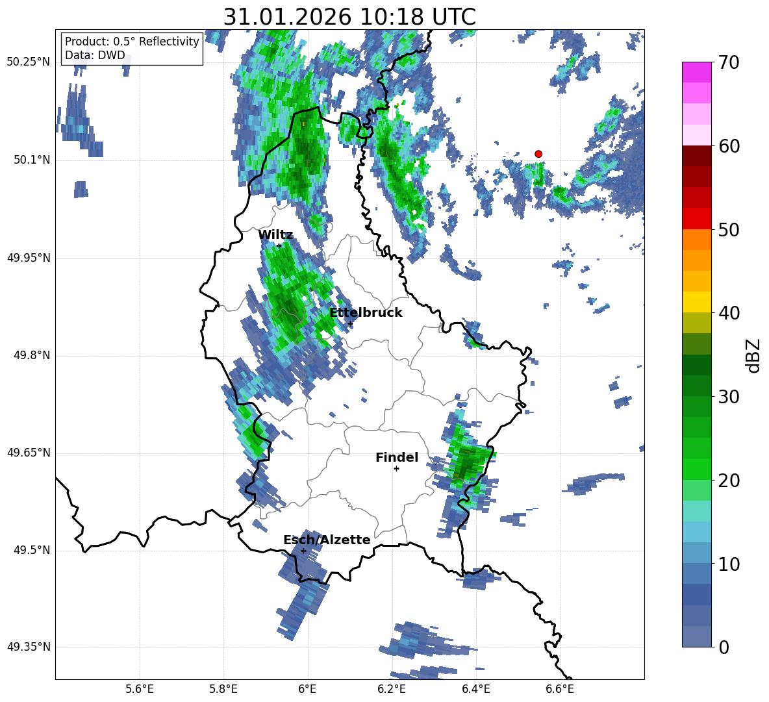Click the 50 value on colorbar
769x702 pixels.
click(729, 230)
